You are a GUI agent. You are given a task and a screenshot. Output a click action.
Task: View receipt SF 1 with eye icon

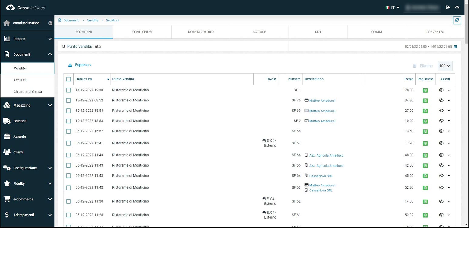(441, 90)
